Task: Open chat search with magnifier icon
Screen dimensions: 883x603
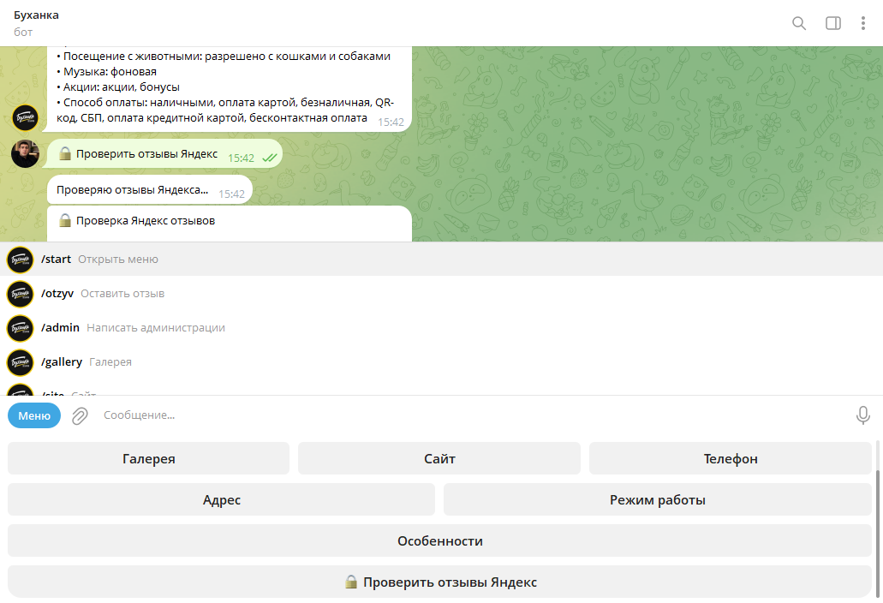Action: click(798, 23)
